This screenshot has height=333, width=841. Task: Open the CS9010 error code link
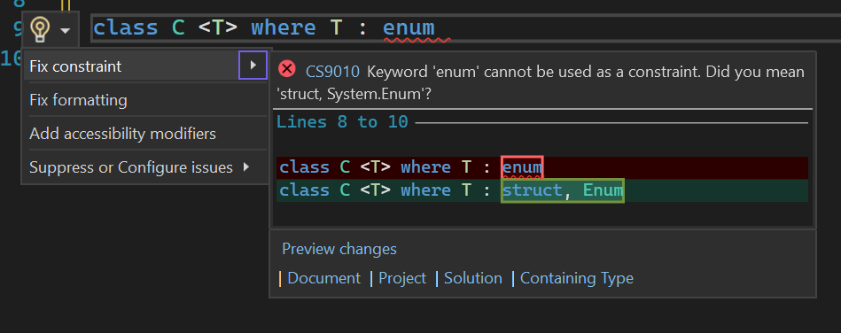(x=332, y=72)
